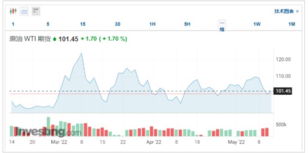
Task: Select the area chart icon
Action: coord(24,11)
